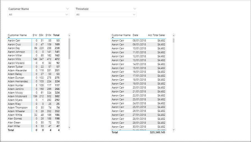The width and height of the screenshot is (251, 142).
Task: Select Adam Mcdonald customer row
Action: coord(34,96)
